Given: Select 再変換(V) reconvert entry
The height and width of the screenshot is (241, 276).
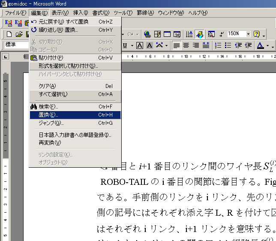Looking at the screenshot, I should click(x=75, y=143).
